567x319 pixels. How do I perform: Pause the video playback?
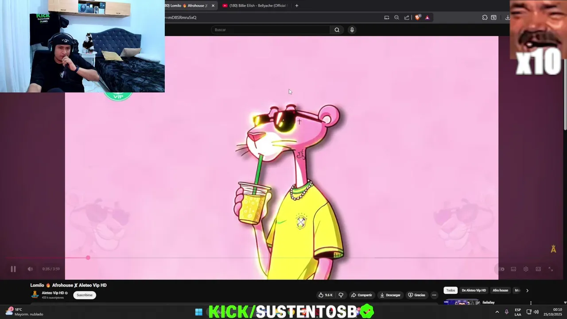coord(13,269)
